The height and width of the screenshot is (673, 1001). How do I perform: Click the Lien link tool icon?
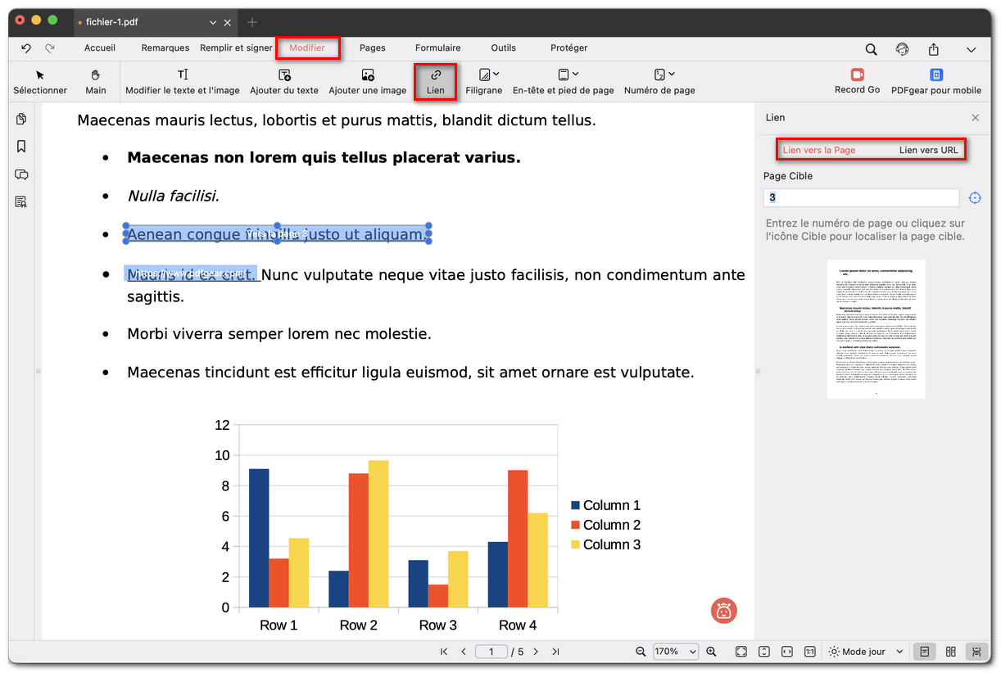(x=435, y=75)
